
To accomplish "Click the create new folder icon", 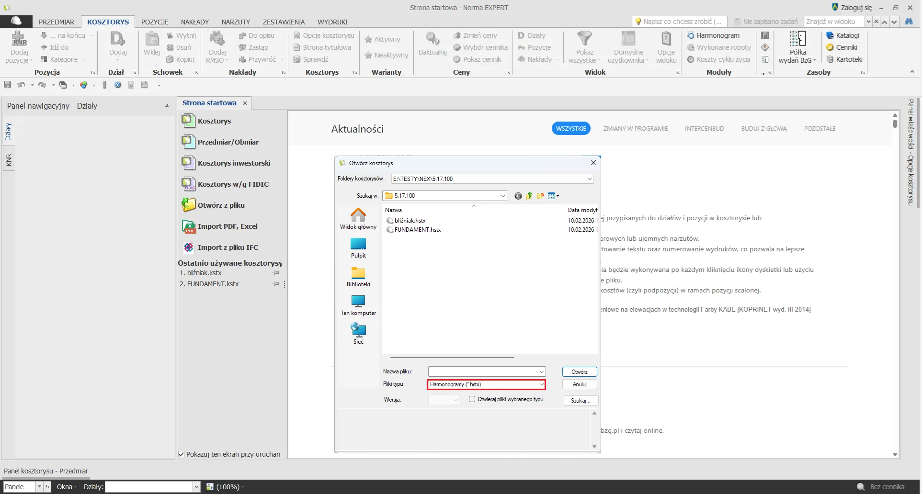I will pyautogui.click(x=540, y=196).
